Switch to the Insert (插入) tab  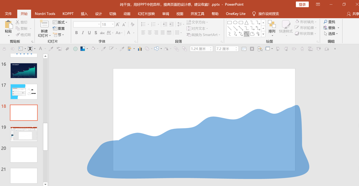pyautogui.click(x=84, y=14)
